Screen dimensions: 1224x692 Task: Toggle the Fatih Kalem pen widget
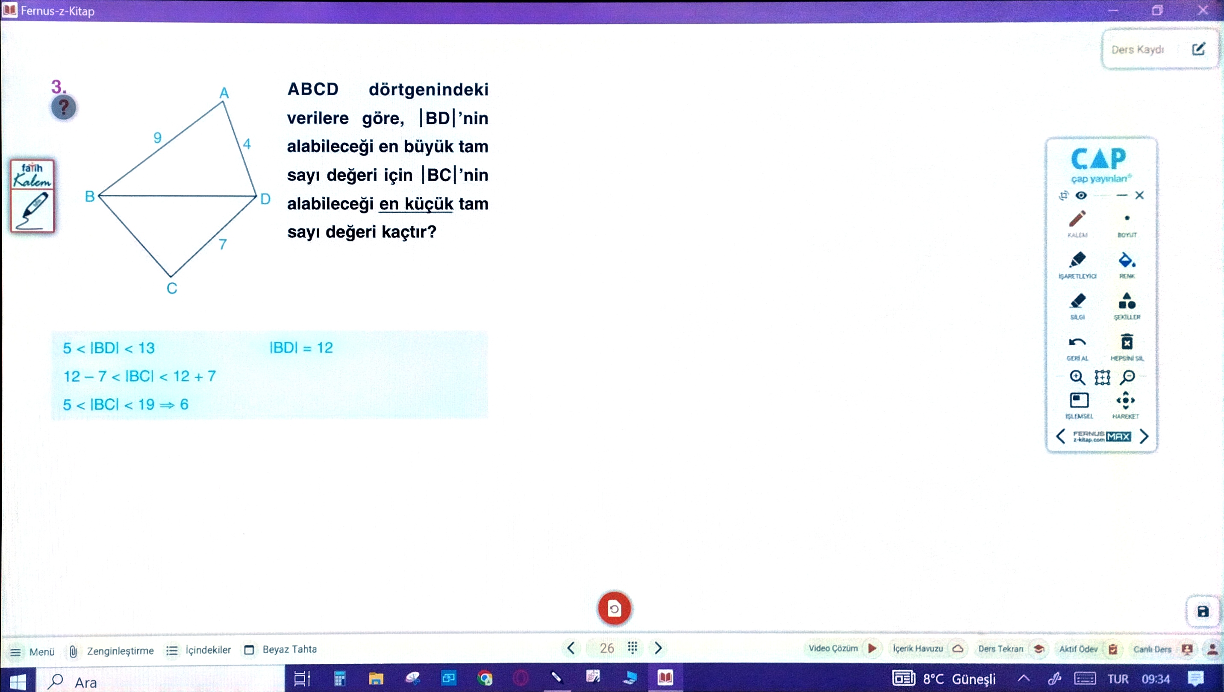click(32, 196)
